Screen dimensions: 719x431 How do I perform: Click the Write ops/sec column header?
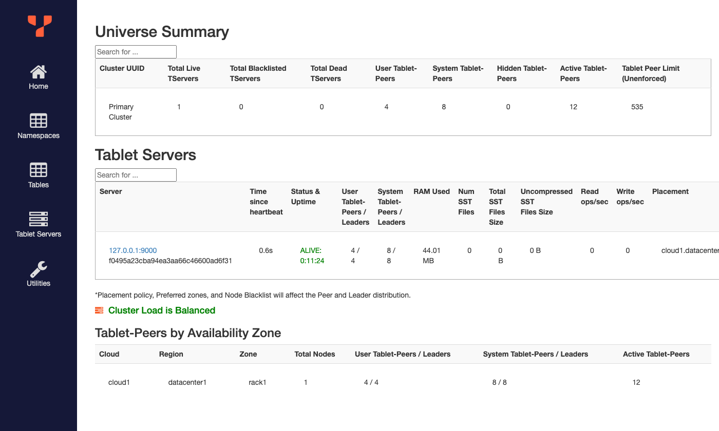tap(630, 197)
